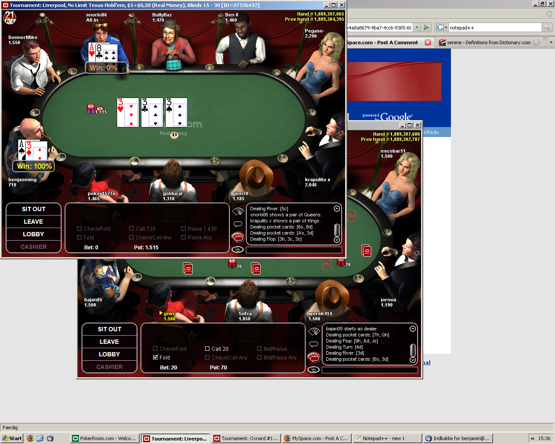Click the SIT OUT button in Liverpool table

coord(33,209)
